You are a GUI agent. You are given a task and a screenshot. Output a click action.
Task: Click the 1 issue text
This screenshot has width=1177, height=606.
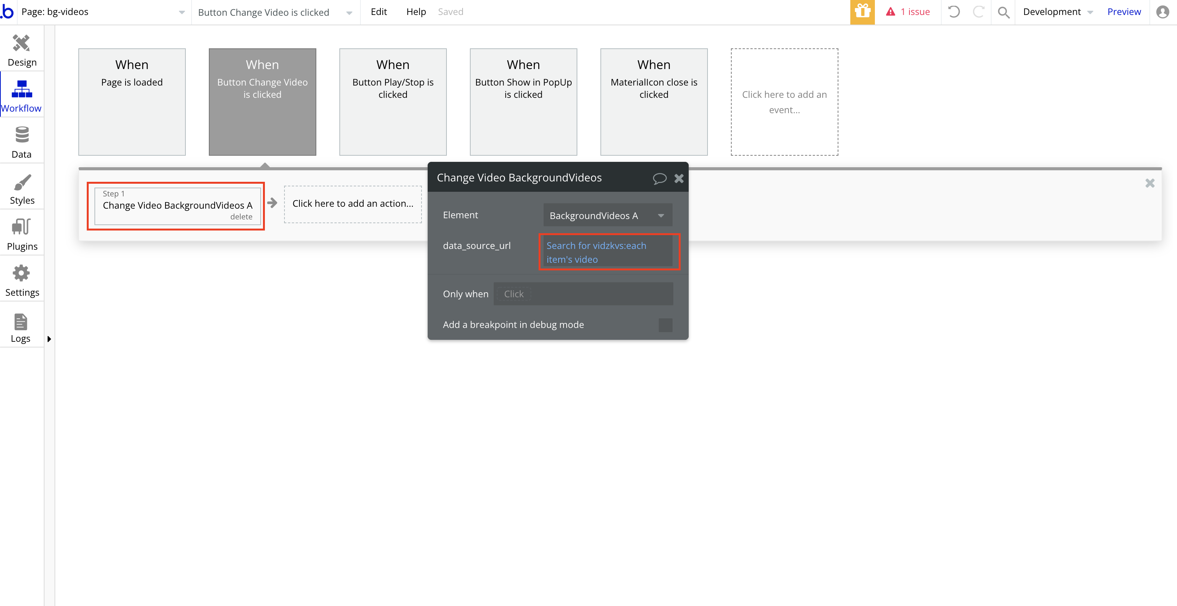click(915, 12)
